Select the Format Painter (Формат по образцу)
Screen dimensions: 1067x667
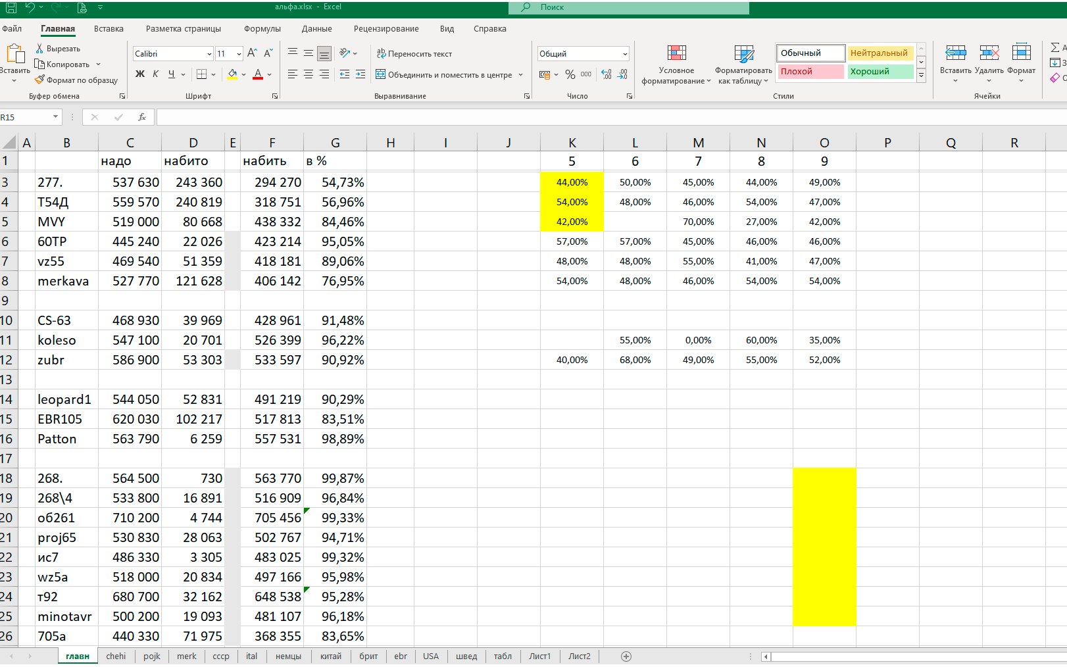(x=76, y=80)
